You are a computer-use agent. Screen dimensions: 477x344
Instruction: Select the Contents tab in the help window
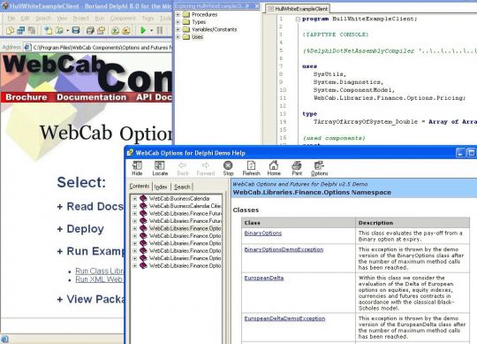[140, 187]
